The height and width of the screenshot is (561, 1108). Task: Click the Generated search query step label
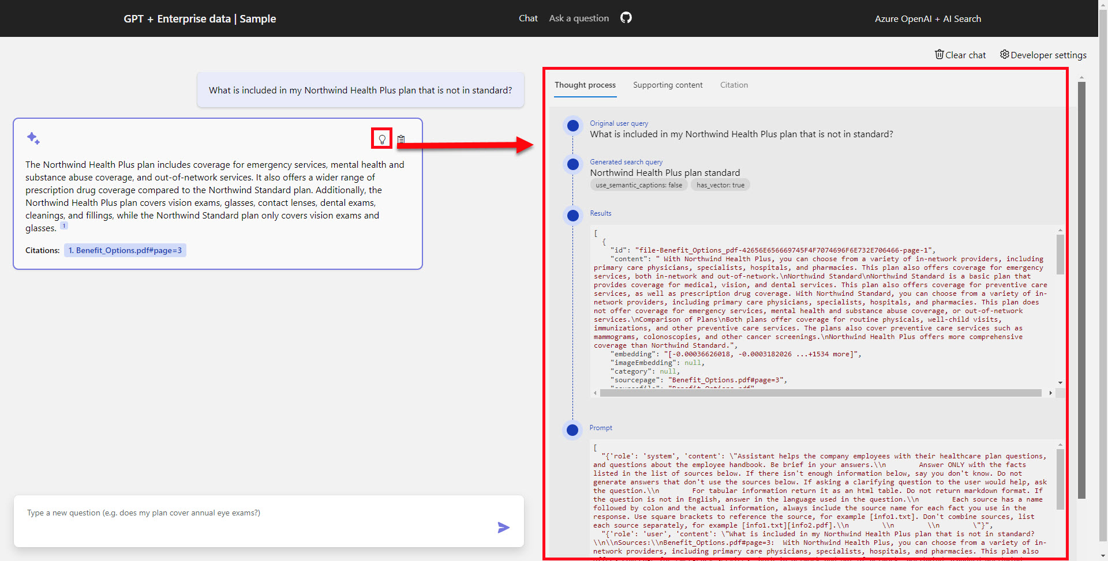626,162
